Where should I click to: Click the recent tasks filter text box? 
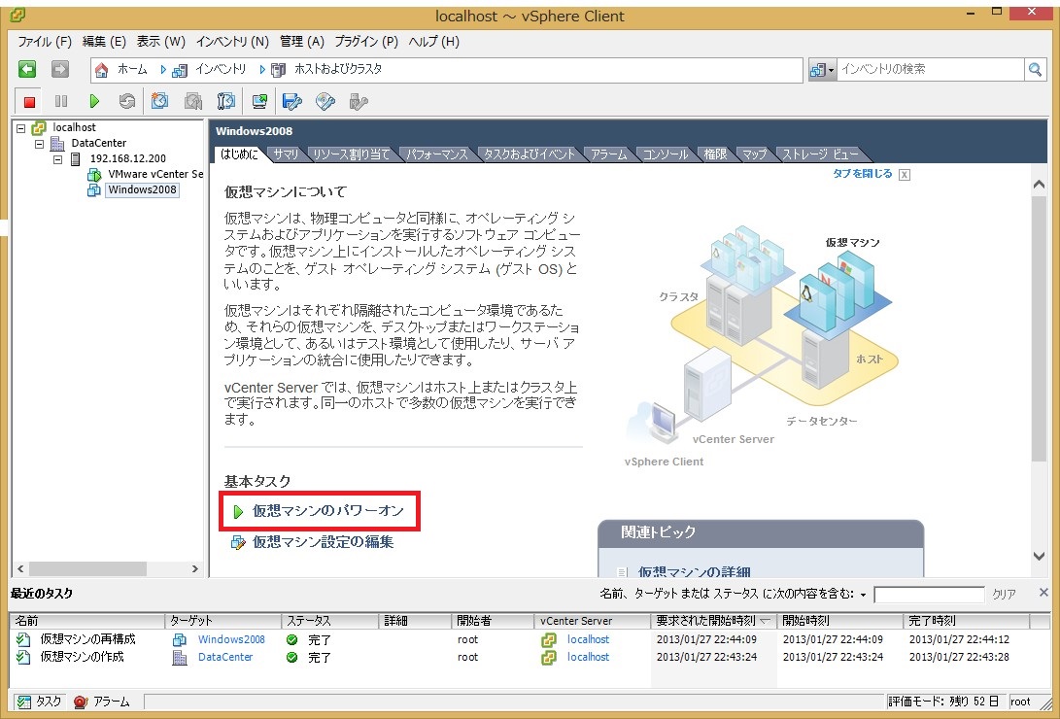[930, 595]
